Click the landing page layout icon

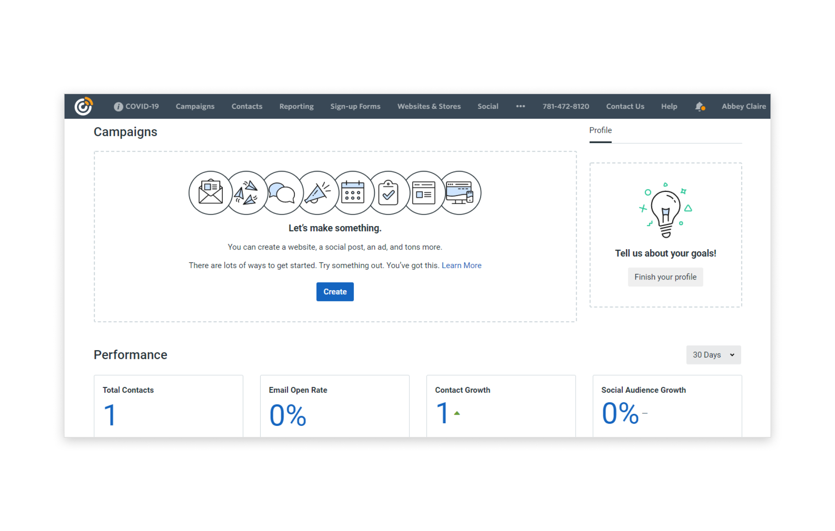point(424,193)
